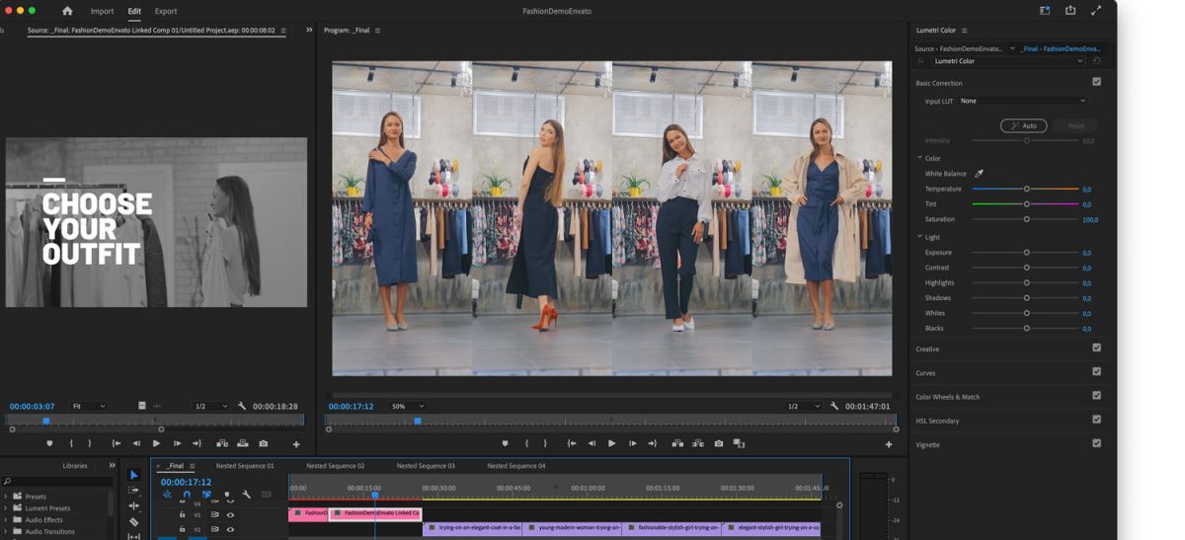This screenshot has width=1185, height=540.
Task: Expand the Lumetri Presets folder
Action: tap(6, 507)
